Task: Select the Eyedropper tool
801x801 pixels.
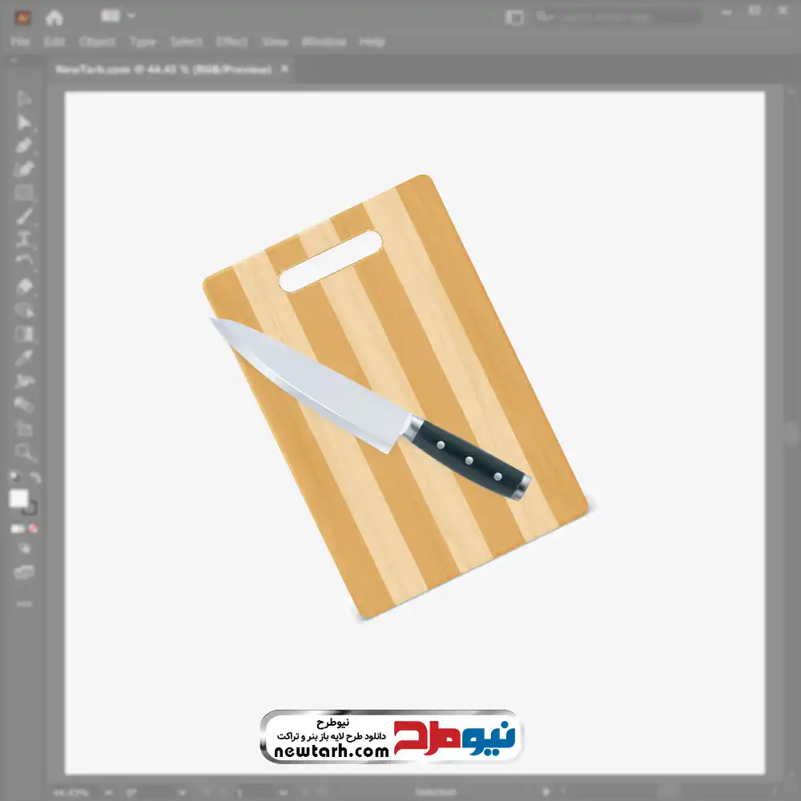Action: point(24,357)
